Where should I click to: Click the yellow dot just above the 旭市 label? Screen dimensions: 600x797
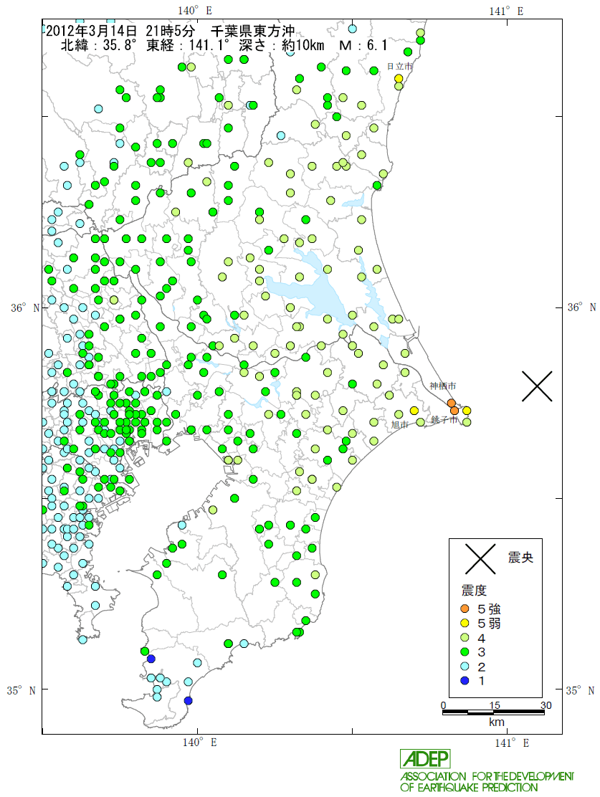[x=414, y=411]
